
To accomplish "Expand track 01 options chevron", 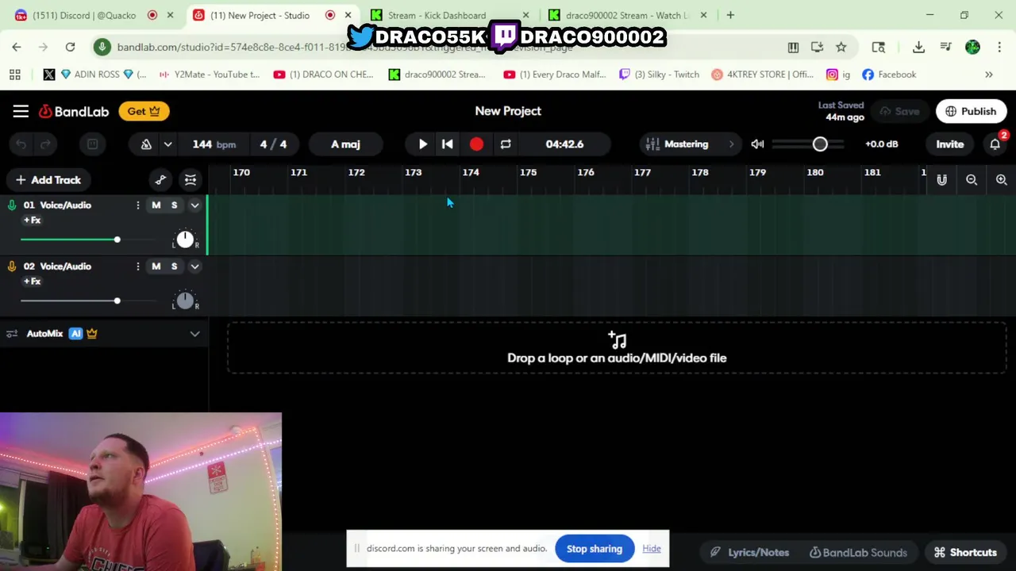I will [194, 205].
